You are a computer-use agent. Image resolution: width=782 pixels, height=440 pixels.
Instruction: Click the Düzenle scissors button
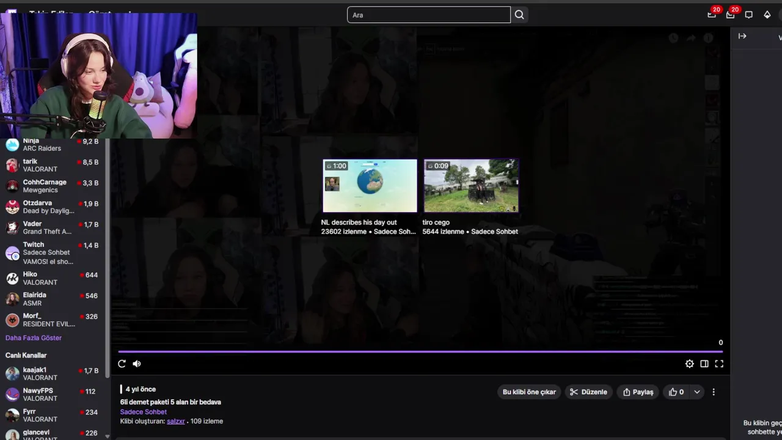(x=588, y=392)
